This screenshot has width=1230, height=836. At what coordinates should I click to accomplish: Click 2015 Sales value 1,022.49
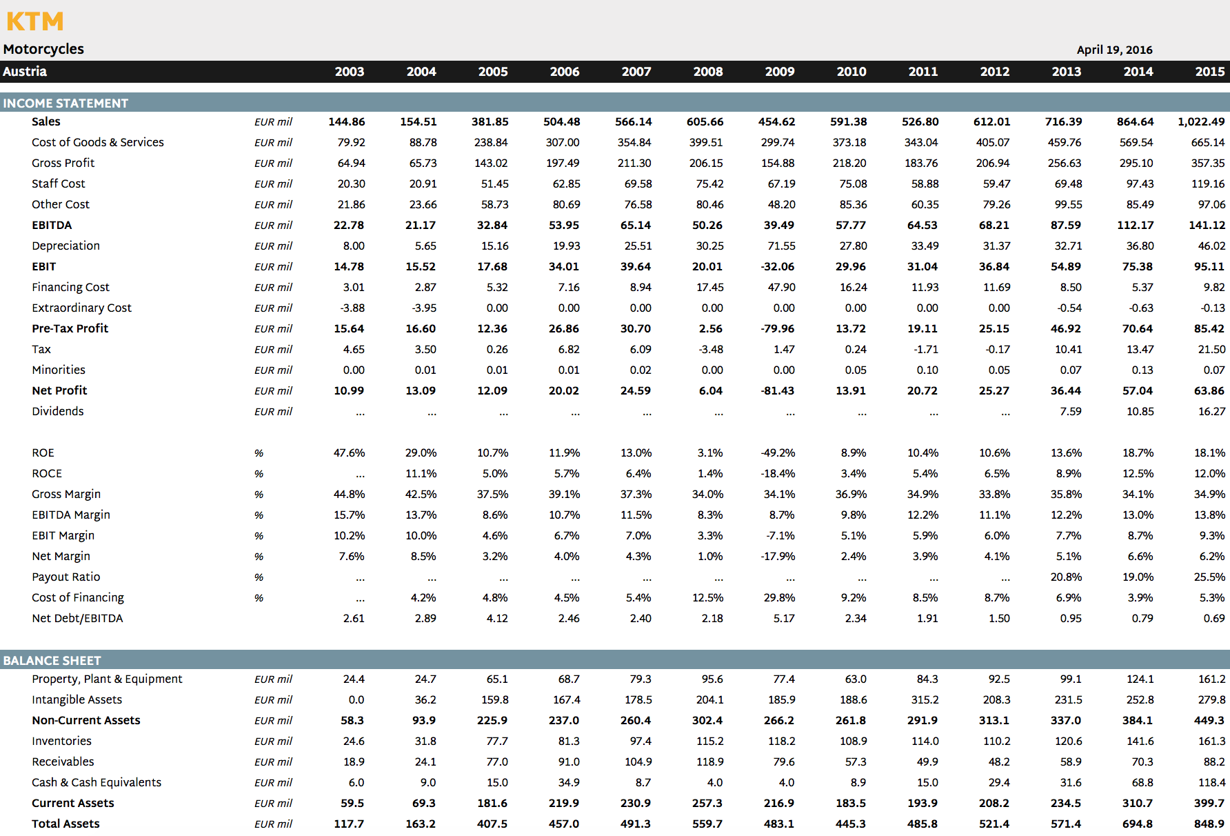pyautogui.click(x=1201, y=121)
